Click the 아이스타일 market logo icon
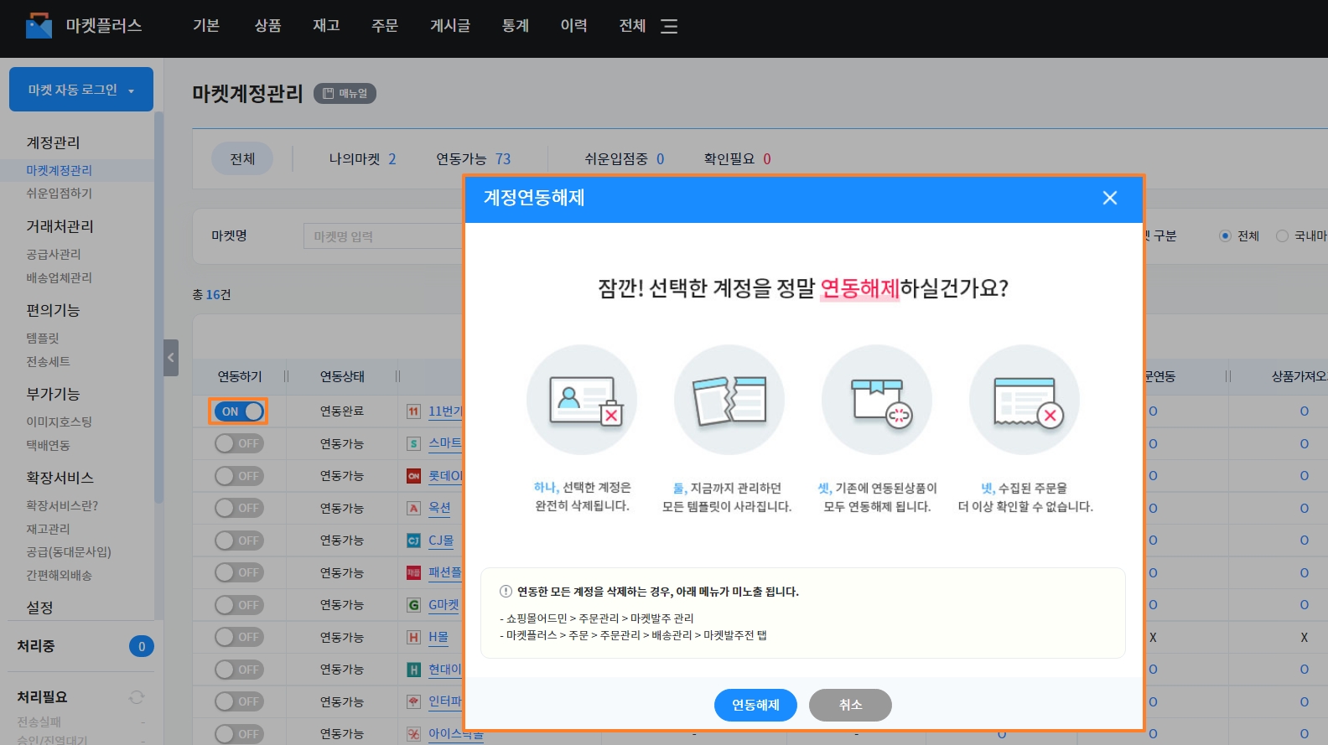Image resolution: width=1328 pixels, height=745 pixels. coord(413,734)
